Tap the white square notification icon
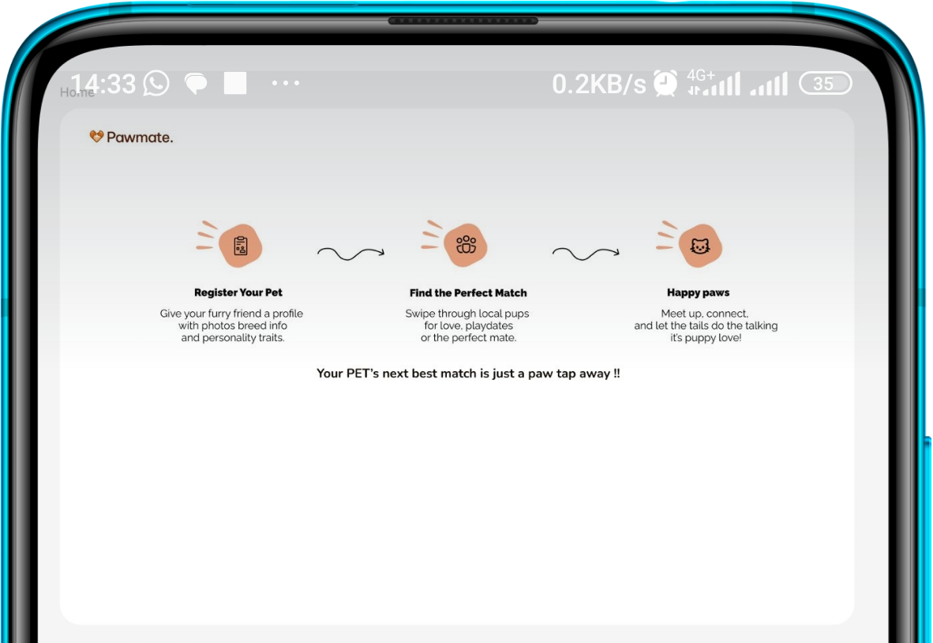The image size is (933, 643). [235, 83]
